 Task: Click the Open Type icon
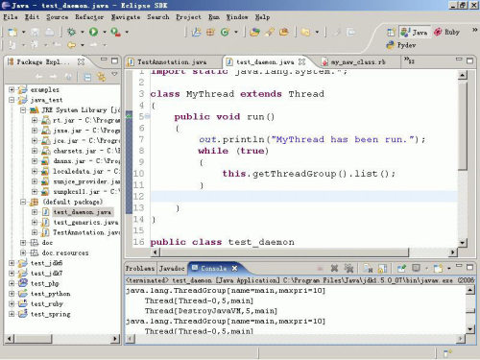(x=254, y=32)
